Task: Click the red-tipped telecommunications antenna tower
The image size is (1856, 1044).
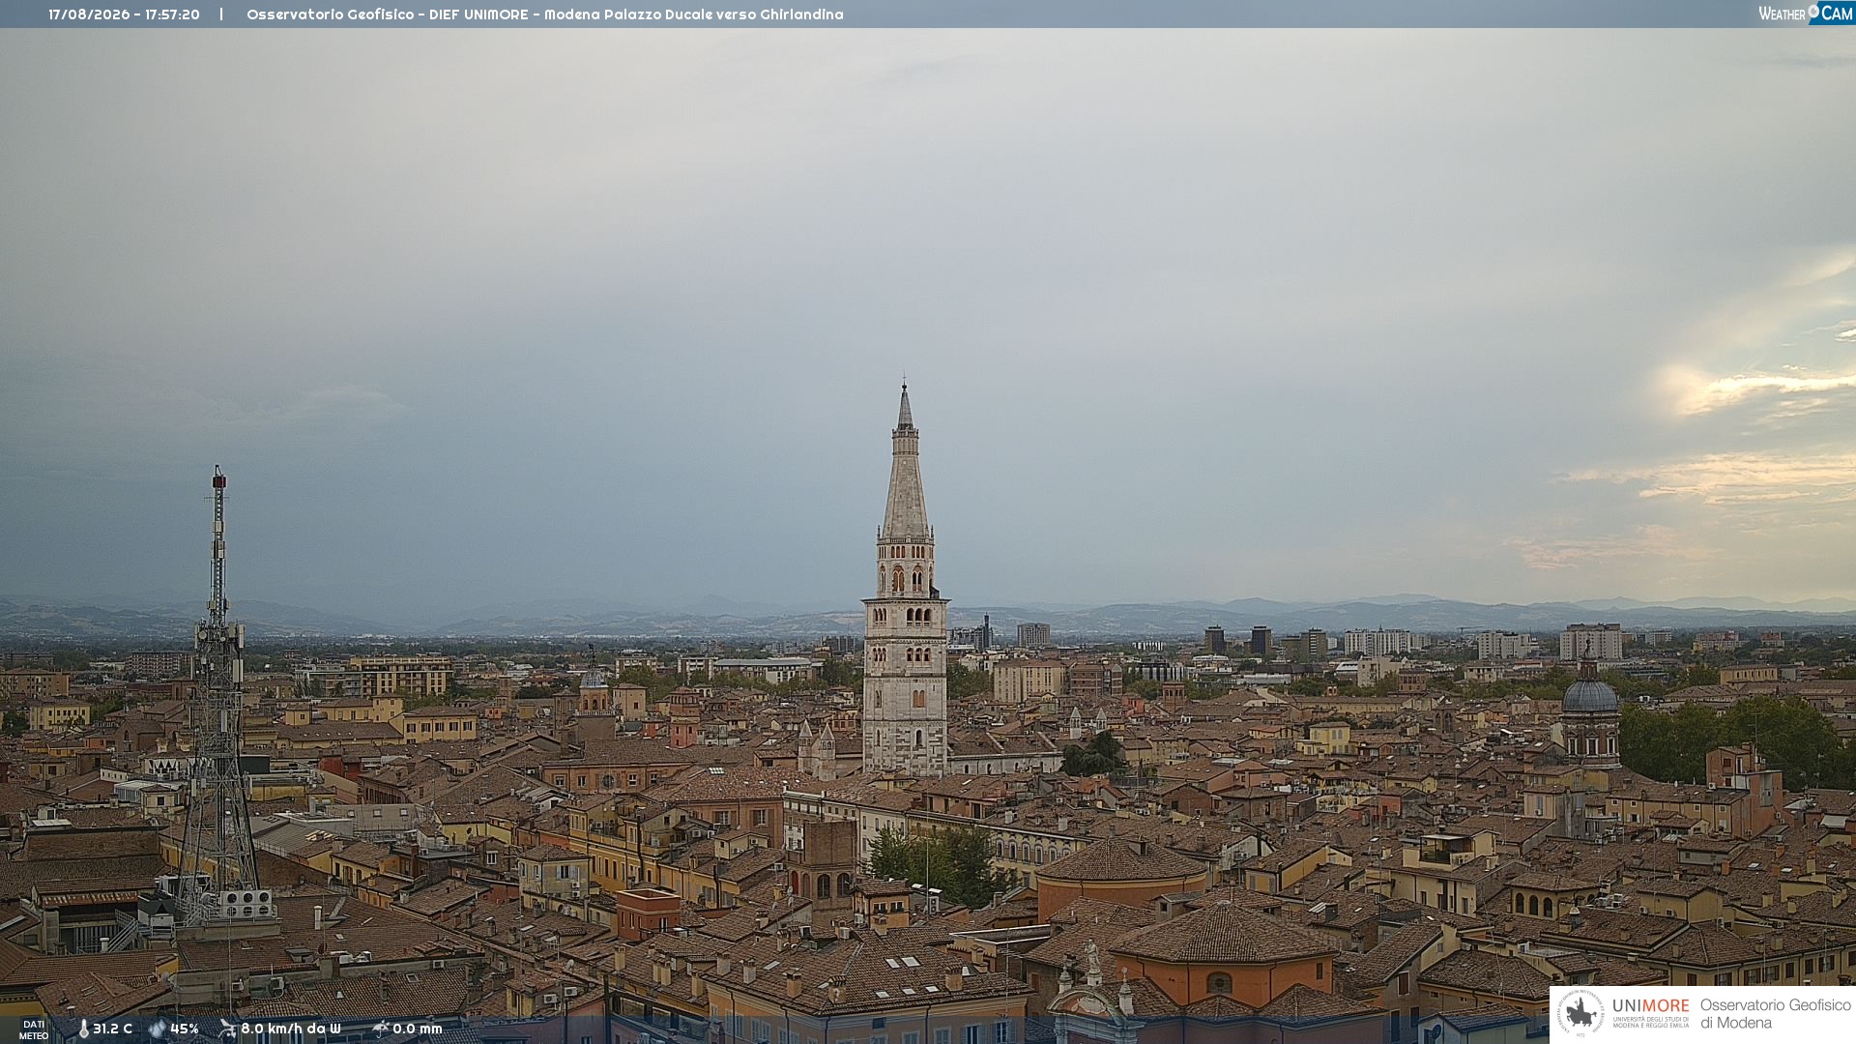Action: click(x=218, y=696)
